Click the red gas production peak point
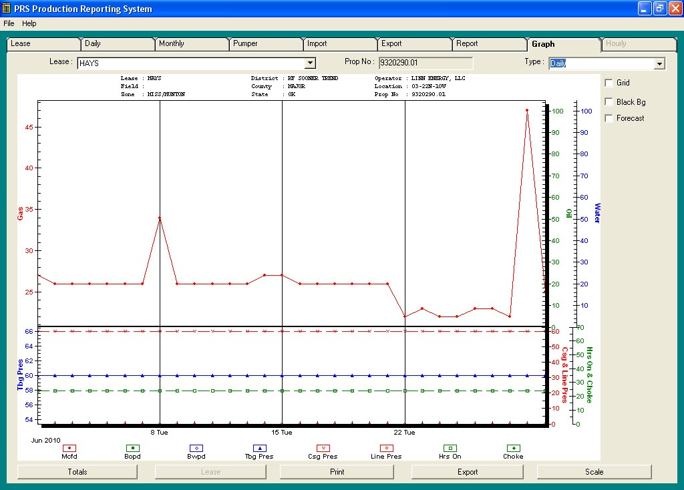684x490 pixels. pyautogui.click(x=528, y=110)
